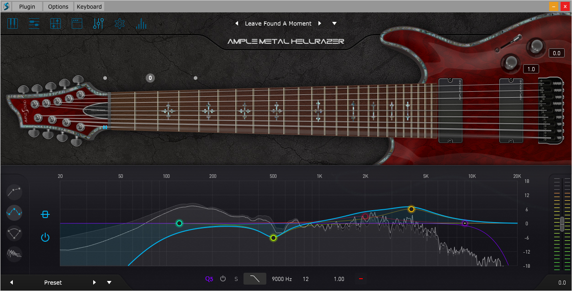
Task: Open the Plugin menu
Action: tap(28, 6)
